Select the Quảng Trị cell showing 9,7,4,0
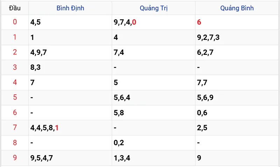280x167 pixels. point(125,22)
